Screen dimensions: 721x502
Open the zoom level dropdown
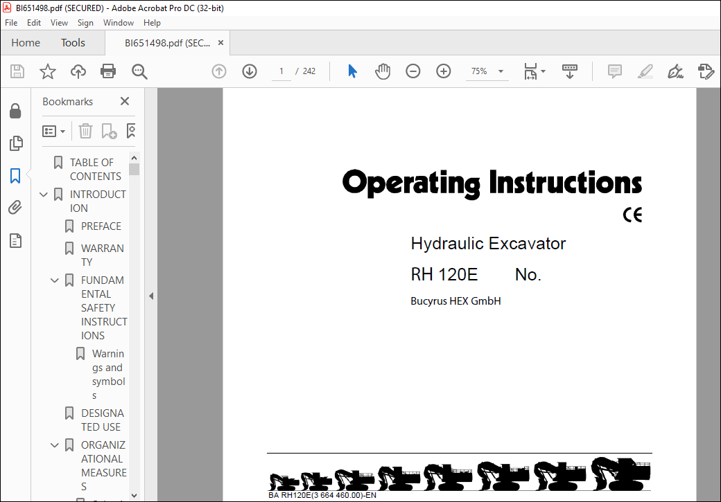click(501, 71)
